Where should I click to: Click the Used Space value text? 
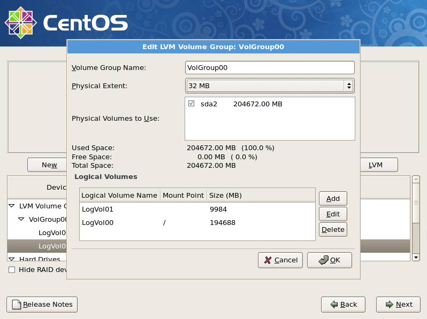point(231,147)
